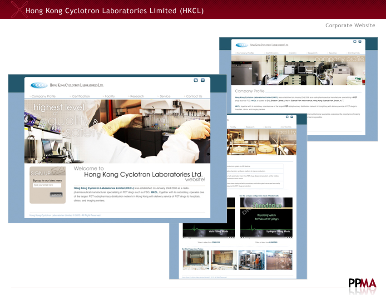Viewport: 386px width, 295px height.
Task: Click the 'type your email here' field
Action: 47,185
